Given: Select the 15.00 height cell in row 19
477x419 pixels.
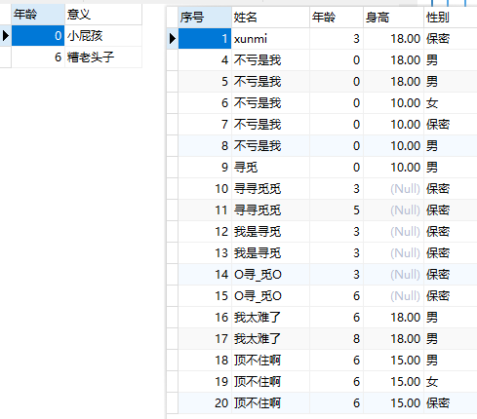Looking at the screenshot, I should point(394,382).
